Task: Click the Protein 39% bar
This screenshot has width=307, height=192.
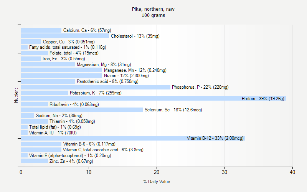Action: tap(153, 98)
